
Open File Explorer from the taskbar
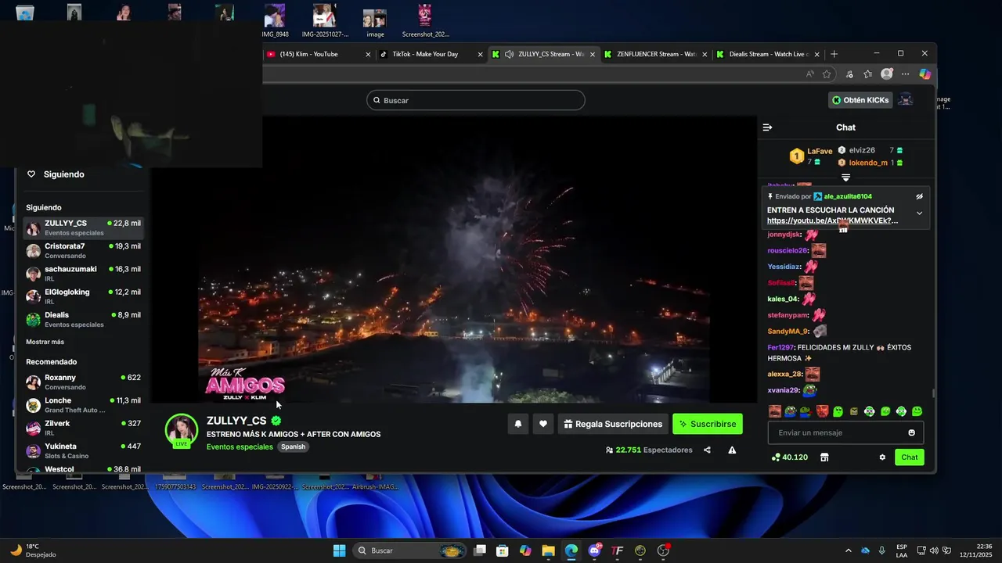click(x=548, y=550)
